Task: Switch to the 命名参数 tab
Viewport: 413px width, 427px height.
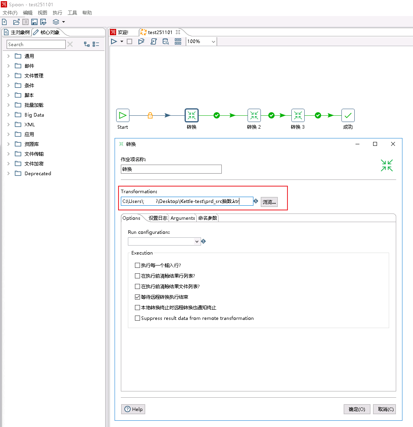Action: click(x=208, y=218)
